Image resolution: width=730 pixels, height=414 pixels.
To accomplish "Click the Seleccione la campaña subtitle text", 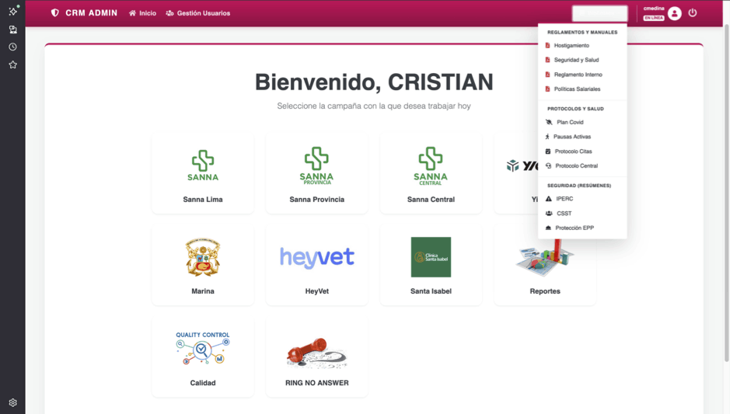I will [x=374, y=106].
